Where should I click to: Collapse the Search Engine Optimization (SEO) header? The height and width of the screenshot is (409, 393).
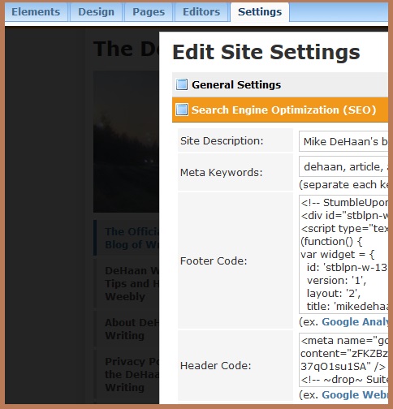[x=280, y=110]
